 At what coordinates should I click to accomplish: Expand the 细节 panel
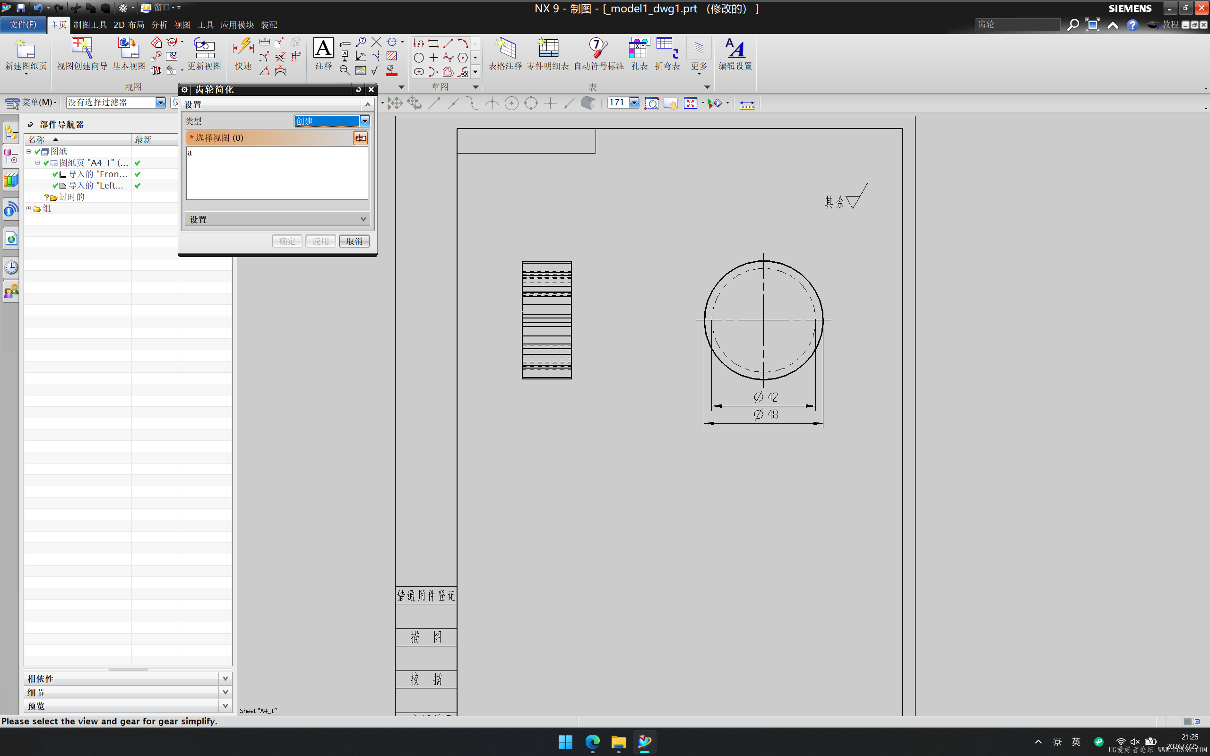[225, 693]
